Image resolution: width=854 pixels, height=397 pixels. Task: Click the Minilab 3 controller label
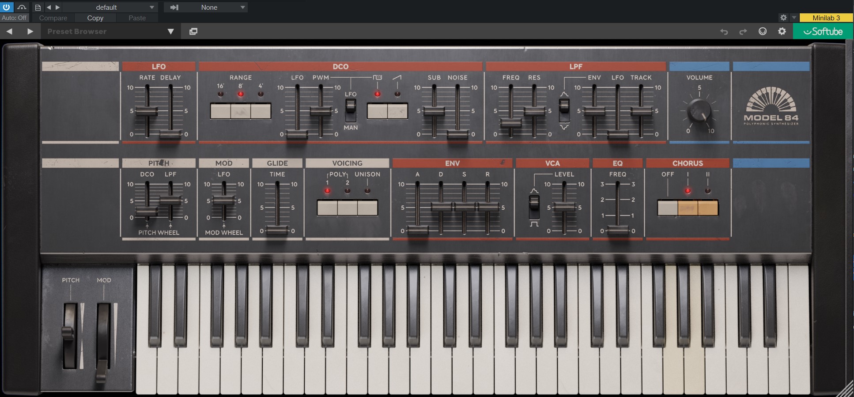[826, 18]
